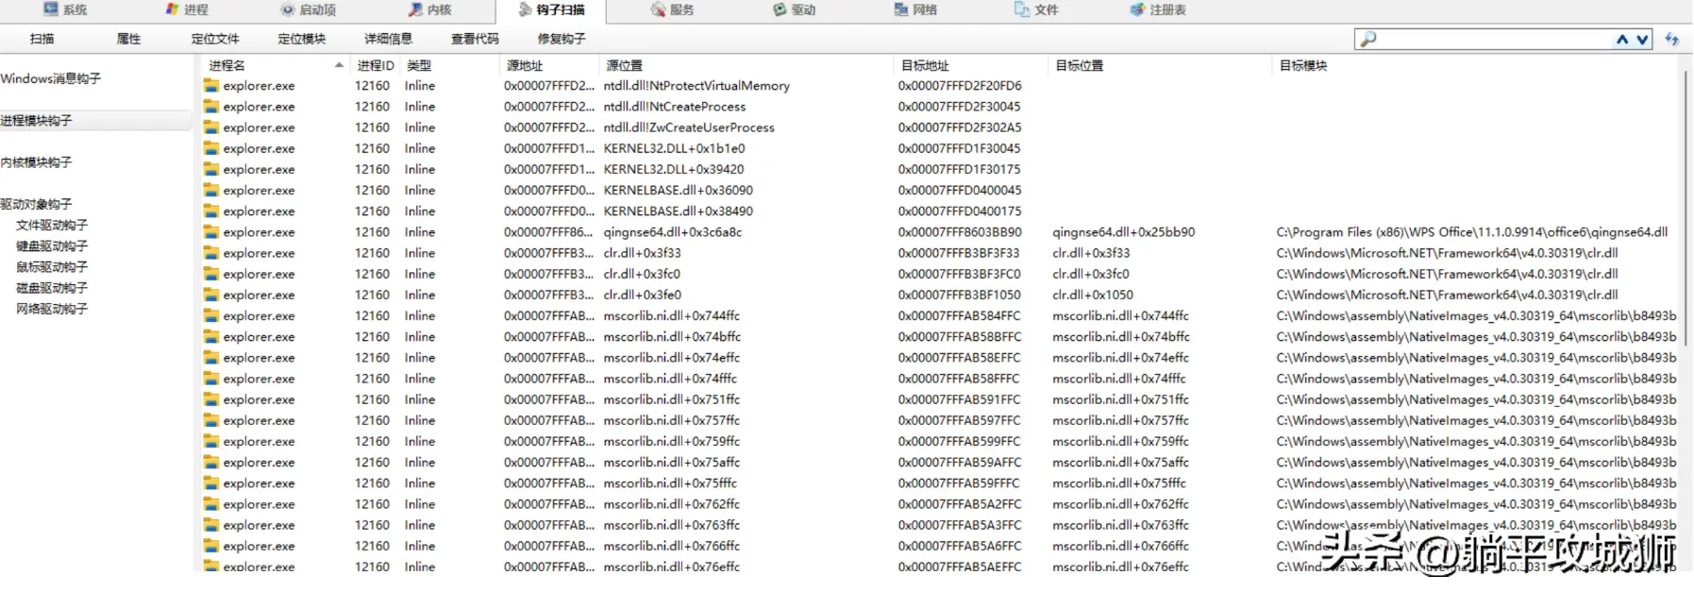Click explorer.exe icon in KERNEL32.DLL+0x39420 row
The width and height of the screenshot is (1694, 592).
(210, 169)
